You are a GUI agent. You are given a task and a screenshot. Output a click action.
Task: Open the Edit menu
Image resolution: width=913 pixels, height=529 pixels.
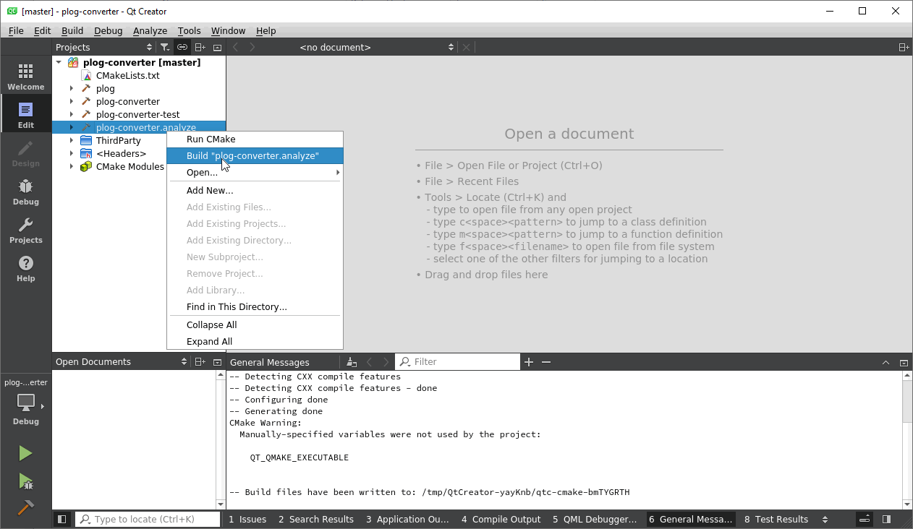43,30
